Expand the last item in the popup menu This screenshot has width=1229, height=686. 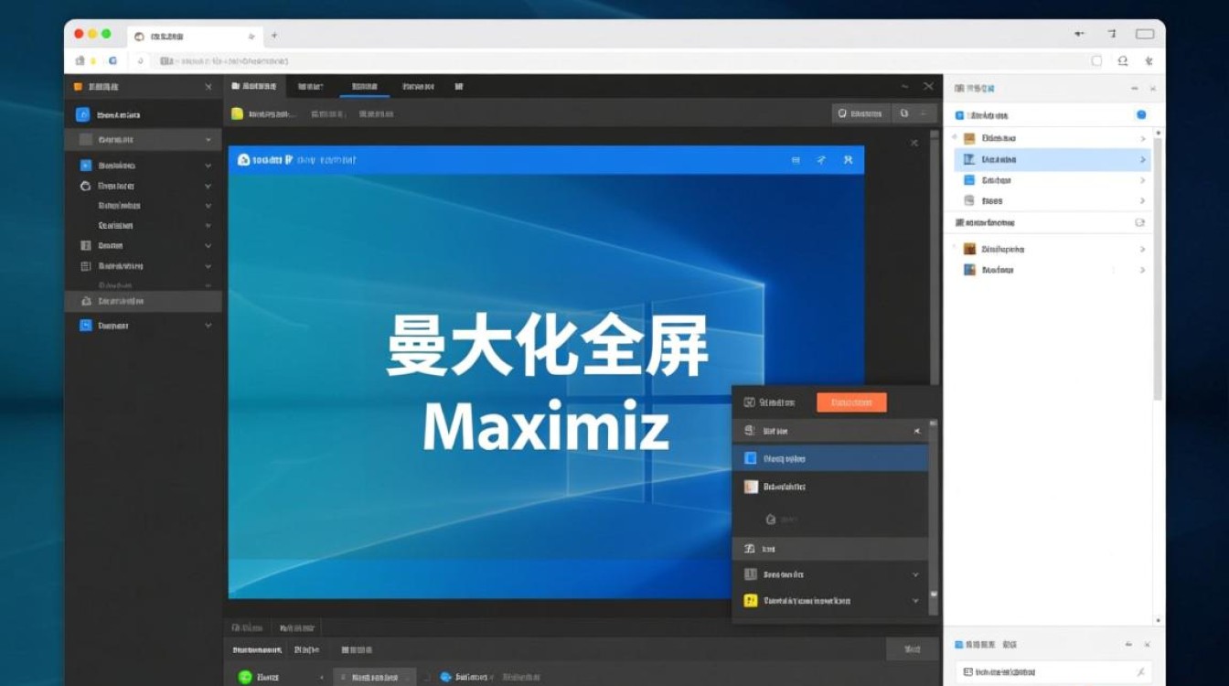[x=916, y=601]
